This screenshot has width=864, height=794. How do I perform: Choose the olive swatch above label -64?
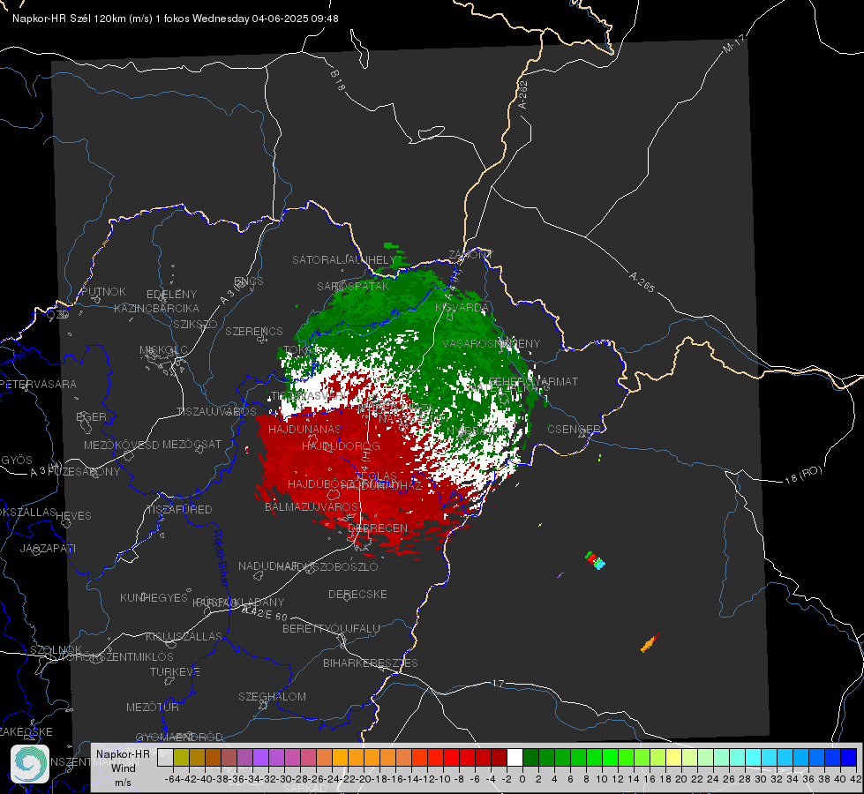pyautogui.click(x=181, y=758)
